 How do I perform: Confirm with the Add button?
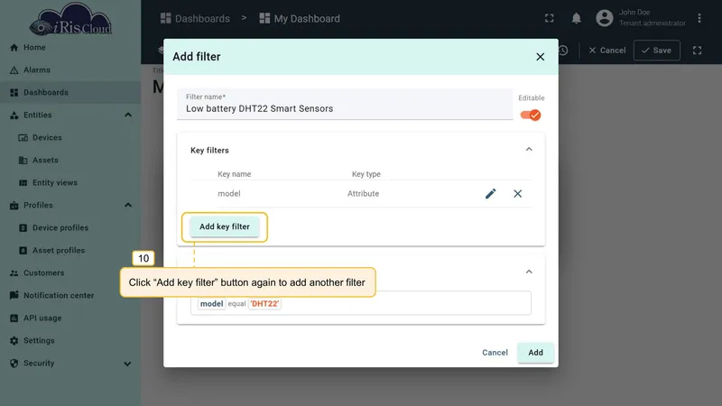[535, 353]
